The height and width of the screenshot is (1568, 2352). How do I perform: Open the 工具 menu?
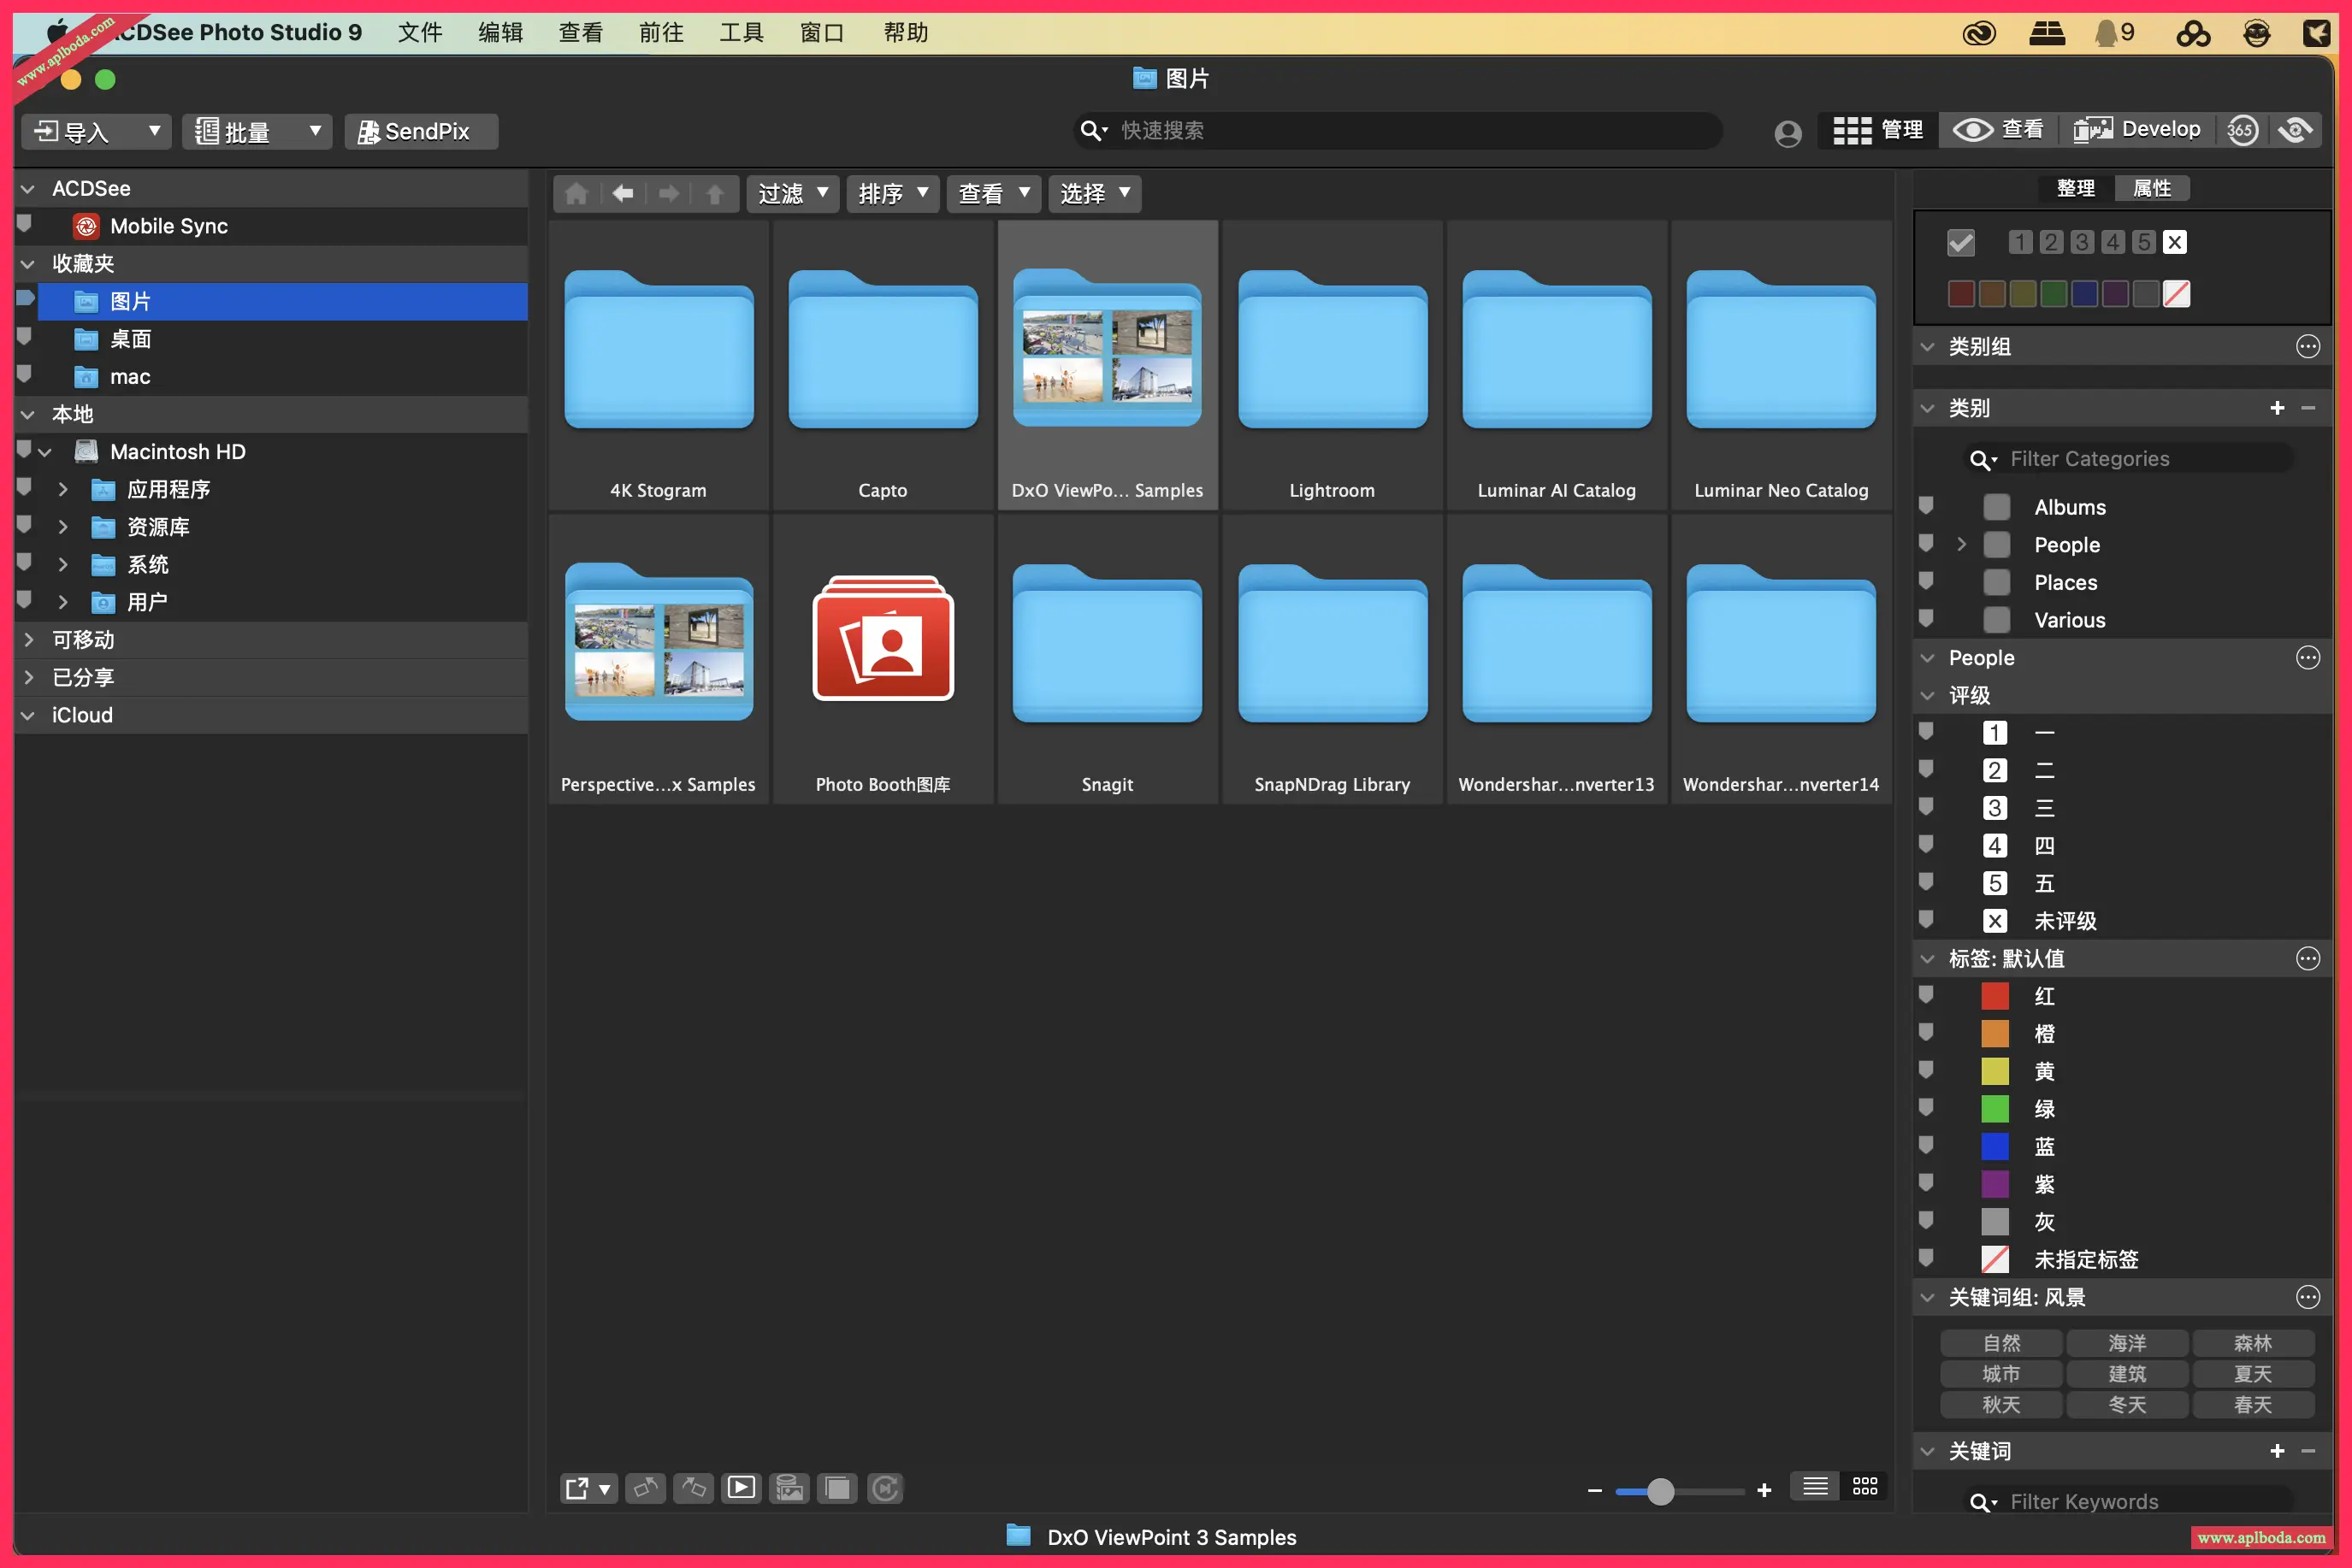tap(742, 33)
